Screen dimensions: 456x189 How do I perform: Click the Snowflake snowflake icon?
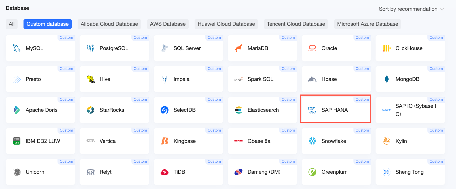pyautogui.click(x=312, y=141)
